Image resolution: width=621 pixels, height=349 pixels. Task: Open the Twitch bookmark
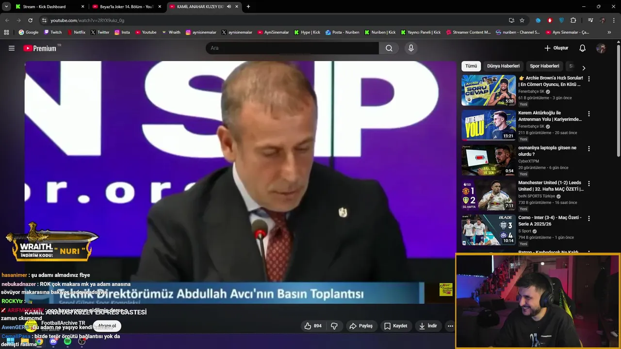[53, 32]
